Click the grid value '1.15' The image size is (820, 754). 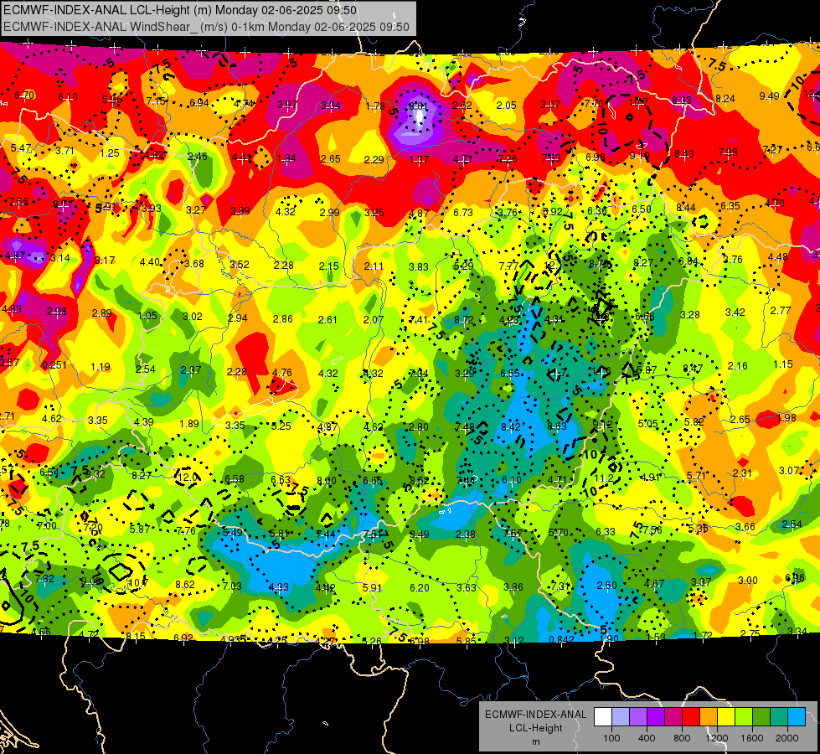point(783,364)
